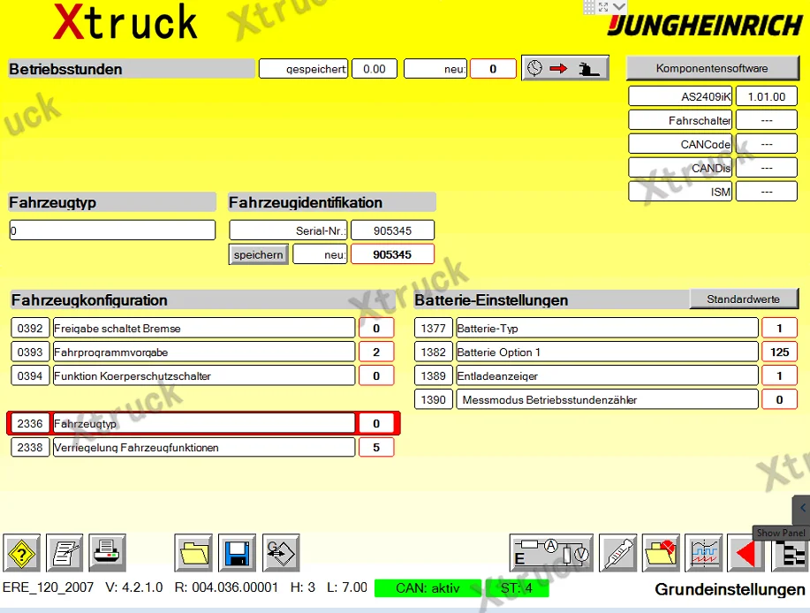The image size is (810, 613).
Task: Open the help question mark icon
Action: (x=22, y=554)
